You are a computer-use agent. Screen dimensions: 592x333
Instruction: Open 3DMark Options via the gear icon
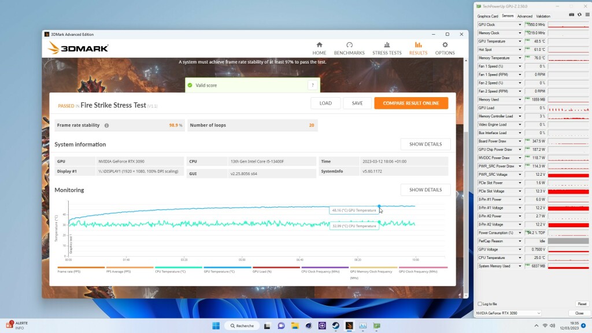click(445, 49)
